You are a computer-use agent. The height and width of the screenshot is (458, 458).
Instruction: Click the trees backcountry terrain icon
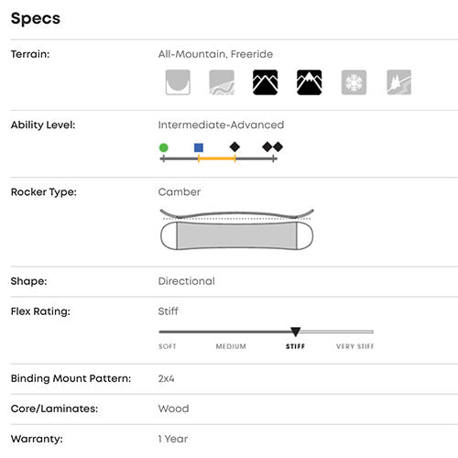tap(398, 82)
